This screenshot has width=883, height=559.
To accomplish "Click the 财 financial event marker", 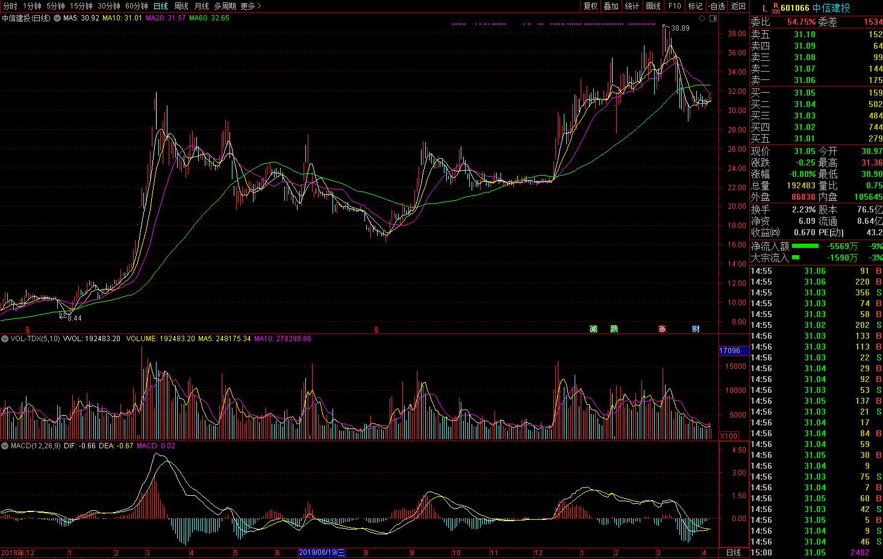I will [696, 329].
